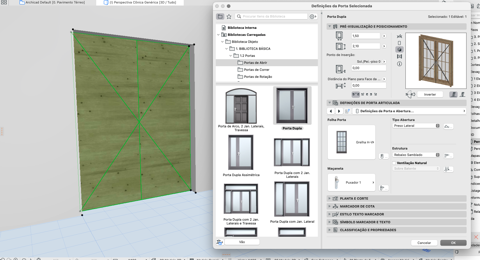Image resolution: width=480 pixels, height=260 pixels.
Task: Open Definições de Porta e Abertura dropdown
Action: 409,111
